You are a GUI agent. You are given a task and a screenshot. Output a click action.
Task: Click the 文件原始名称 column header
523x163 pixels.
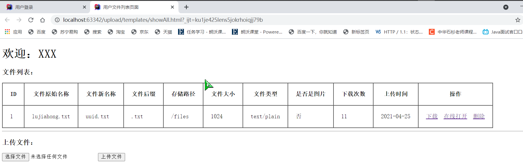(x=51, y=94)
